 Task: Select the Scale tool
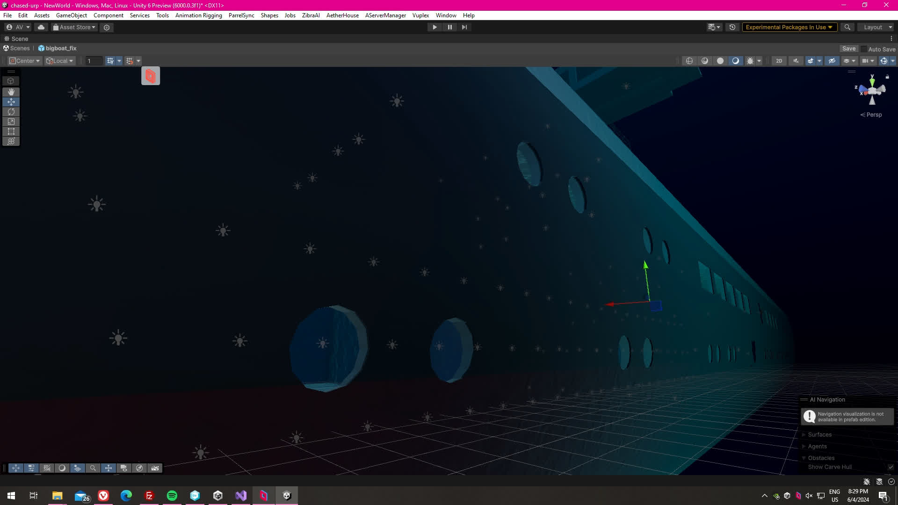11,122
